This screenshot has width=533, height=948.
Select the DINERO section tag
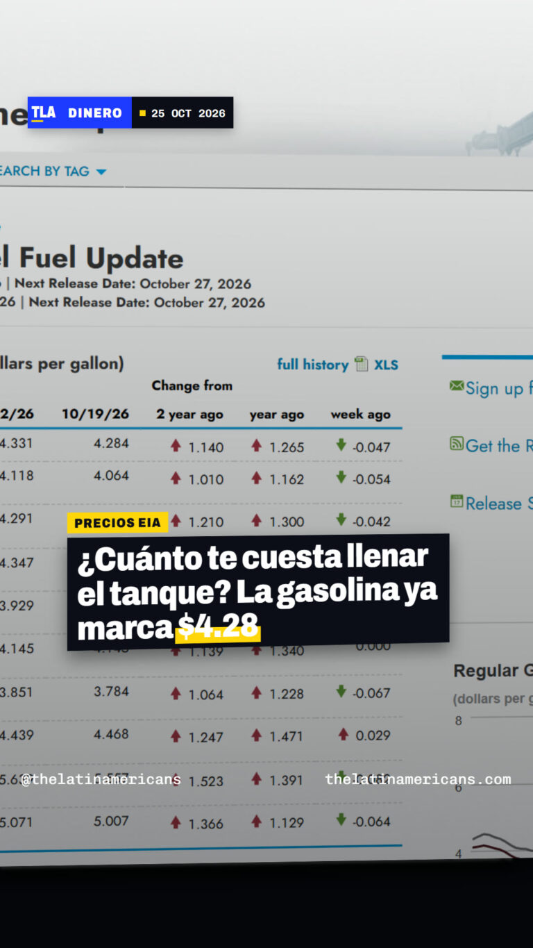[94, 113]
